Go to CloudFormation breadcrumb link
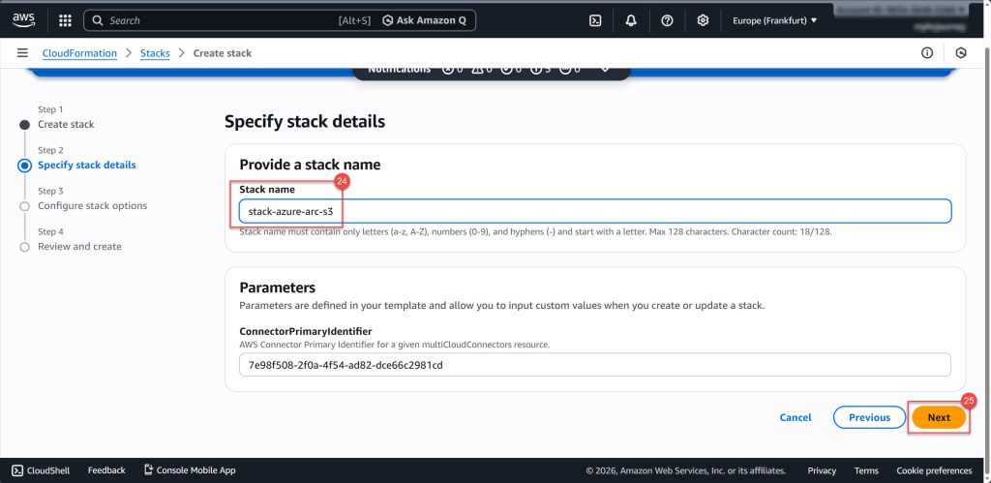991x483 pixels. click(79, 53)
